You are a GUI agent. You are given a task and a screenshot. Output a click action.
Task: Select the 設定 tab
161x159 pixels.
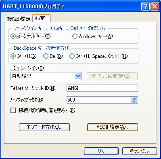tap(42, 18)
